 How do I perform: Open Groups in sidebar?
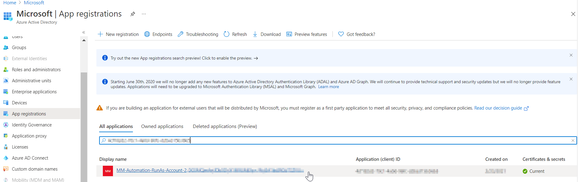pos(19,48)
